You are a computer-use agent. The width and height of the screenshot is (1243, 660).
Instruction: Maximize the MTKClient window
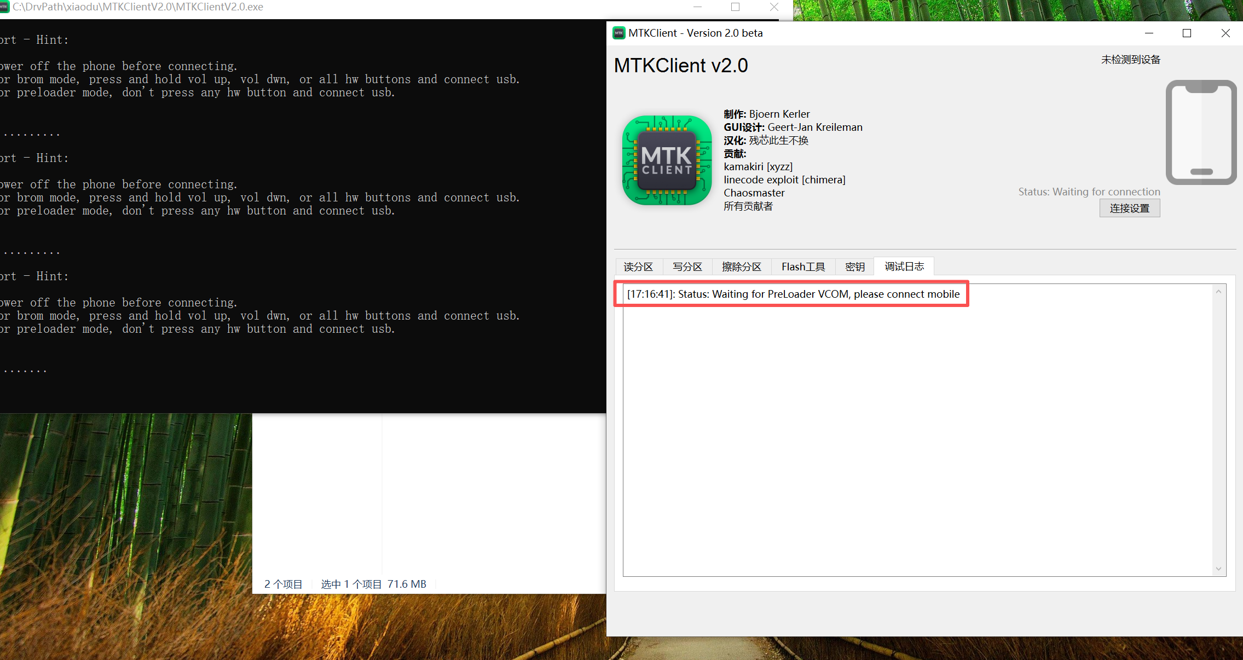[x=1187, y=33]
